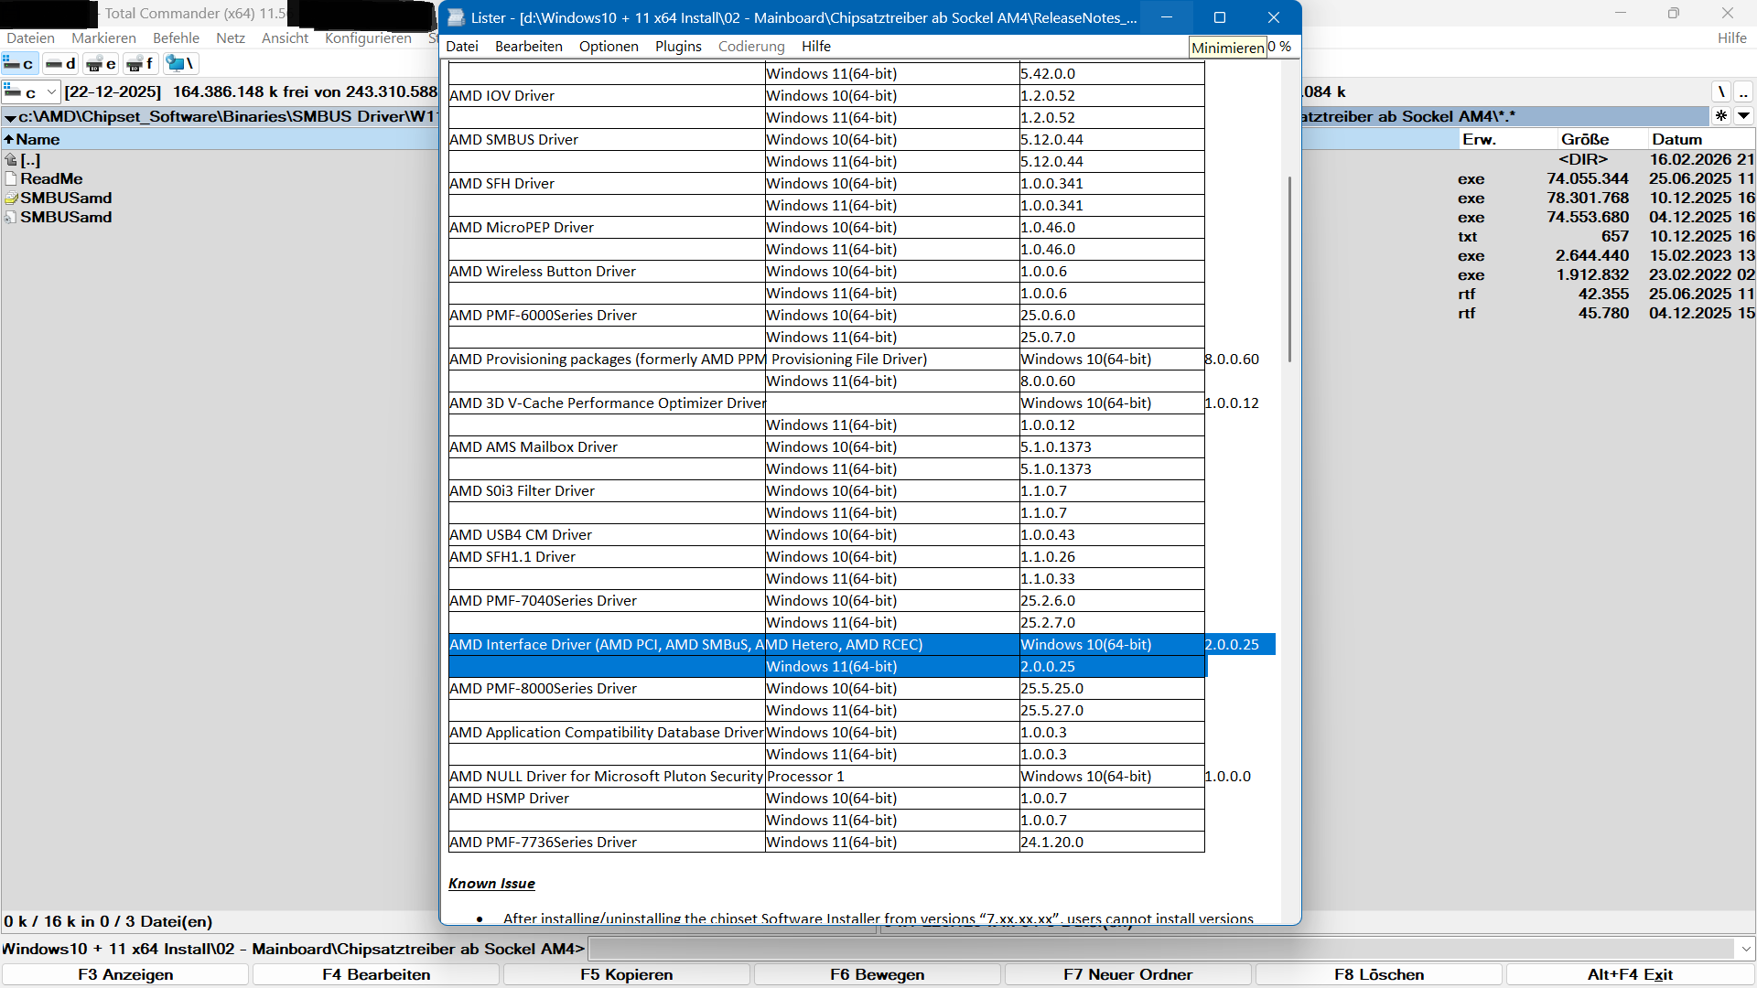This screenshot has width=1757, height=988.
Task: Open Total Commander Befehle menu
Action: (176, 38)
